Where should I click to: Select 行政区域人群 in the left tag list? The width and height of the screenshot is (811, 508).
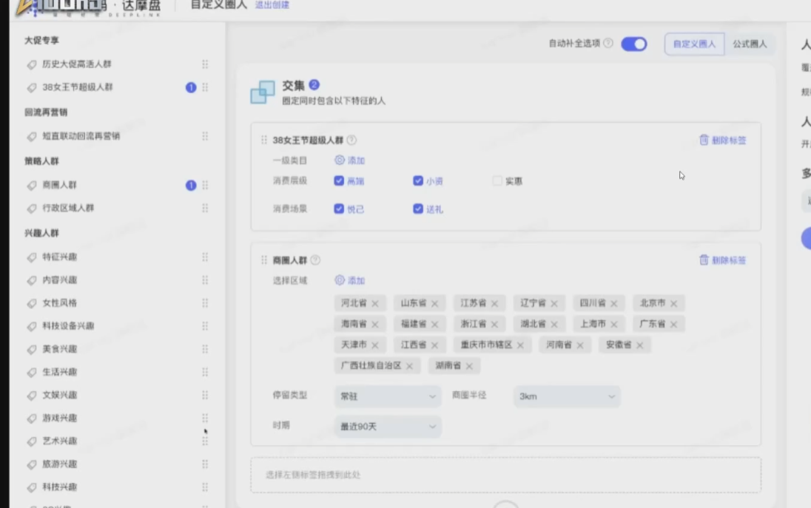(x=68, y=209)
